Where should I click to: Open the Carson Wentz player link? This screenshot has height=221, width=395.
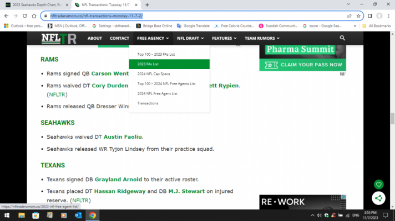point(110,73)
